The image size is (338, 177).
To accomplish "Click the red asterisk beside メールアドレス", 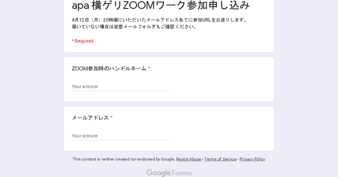I will coord(112,118).
